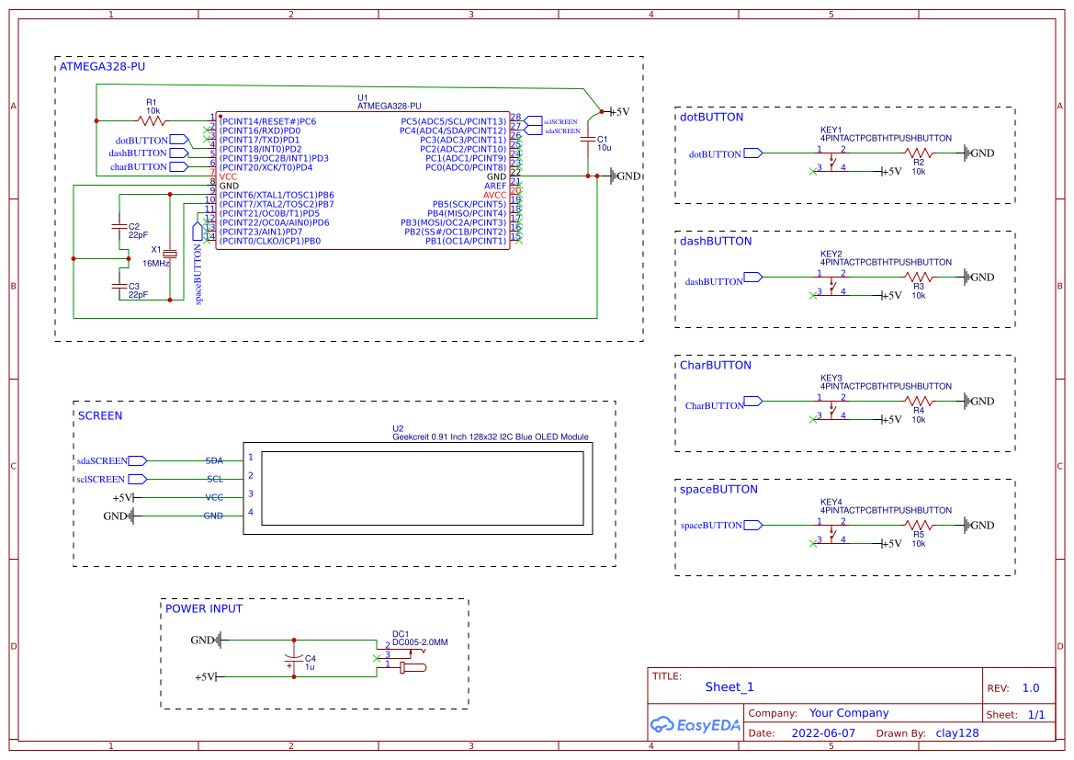Viewport: 1074px width, 760px height.
Task: Click the sdaSCREEN net port at pin 27
Action: tap(534, 130)
